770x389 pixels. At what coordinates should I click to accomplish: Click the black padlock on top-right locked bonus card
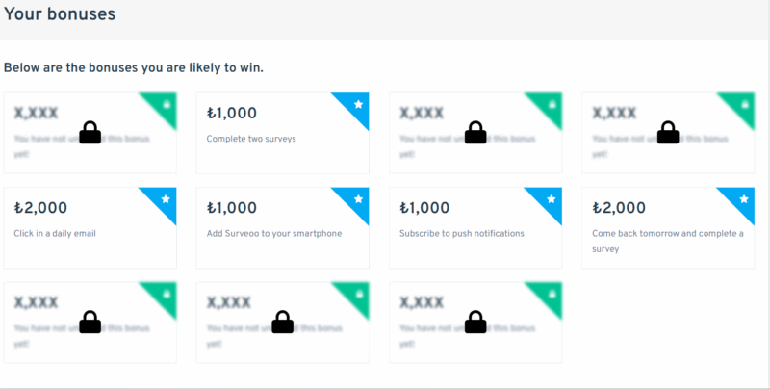668,133
